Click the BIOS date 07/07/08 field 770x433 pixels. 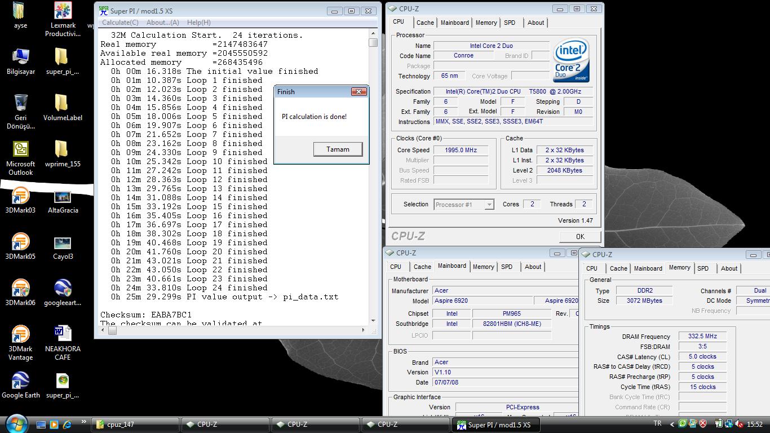tap(506, 383)
